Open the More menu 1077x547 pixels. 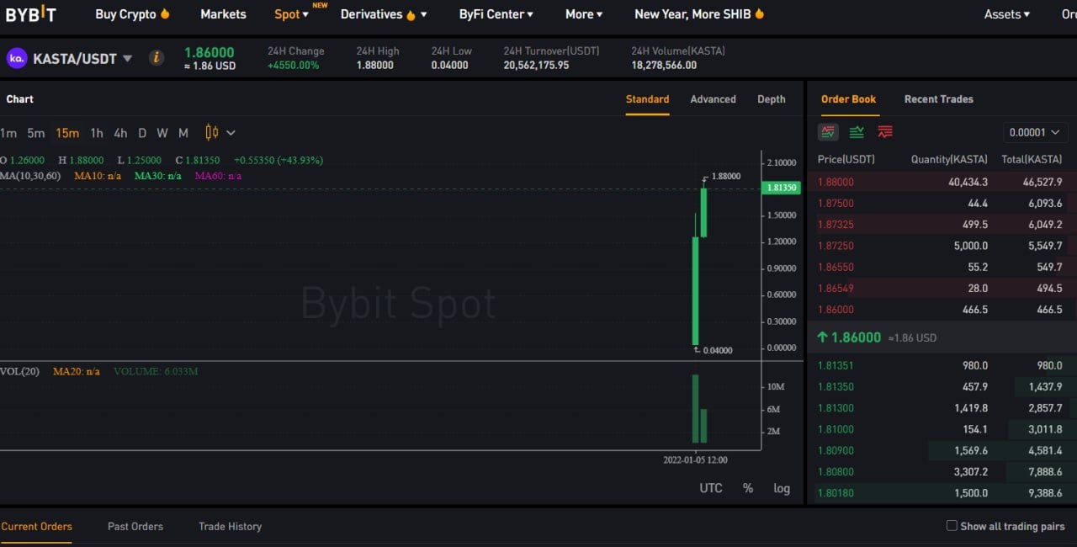pyautogui.click(x=584, y=14)
